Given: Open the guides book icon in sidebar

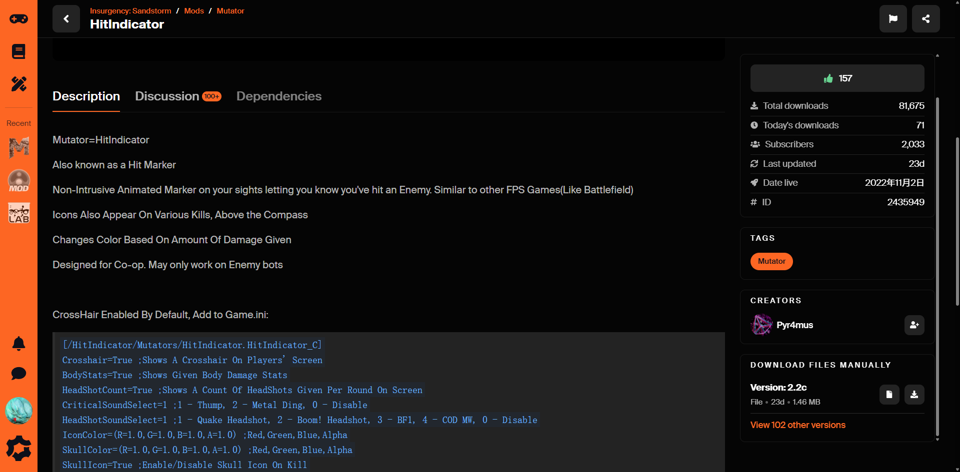Looking at the screenshot, I should (18, 51).
